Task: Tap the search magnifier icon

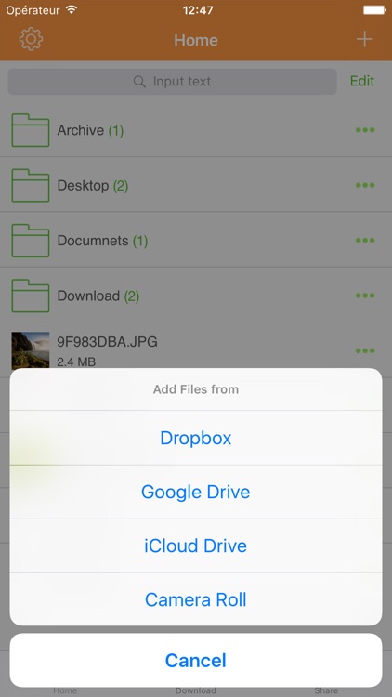Action: pyautogui.click(x=139, y=82)
